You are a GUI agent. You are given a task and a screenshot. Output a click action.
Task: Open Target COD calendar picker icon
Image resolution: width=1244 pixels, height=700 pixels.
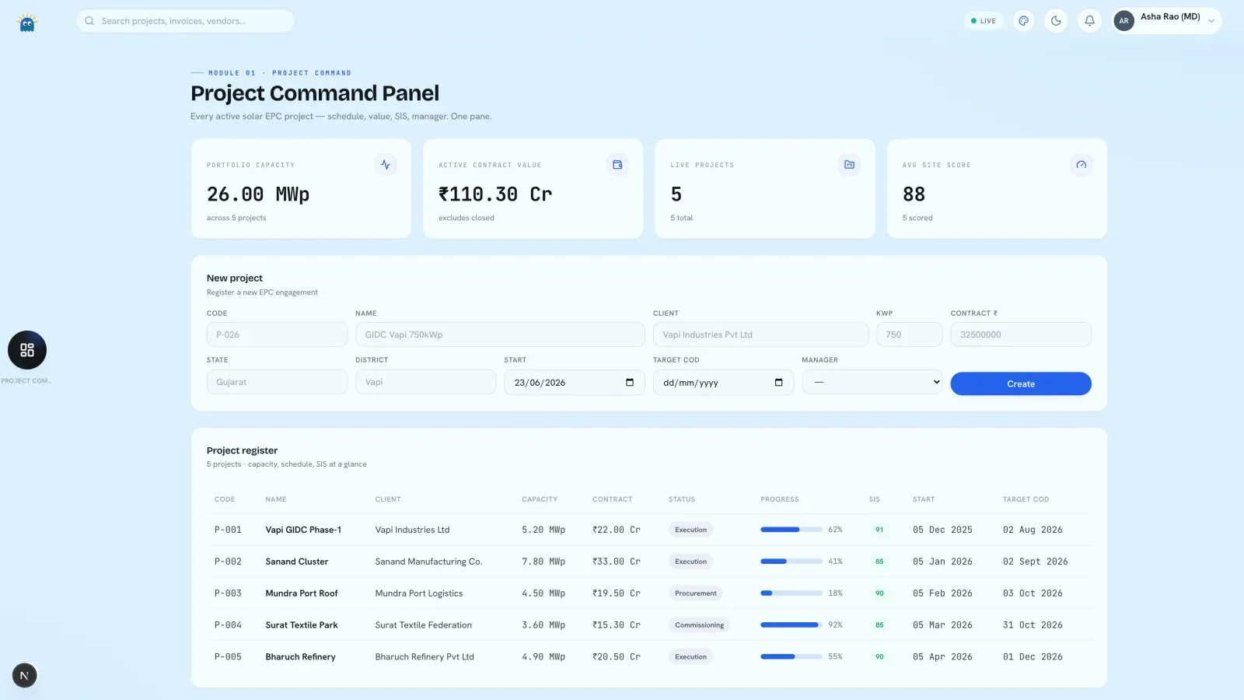pyautogui.click(x=778, y=382)
